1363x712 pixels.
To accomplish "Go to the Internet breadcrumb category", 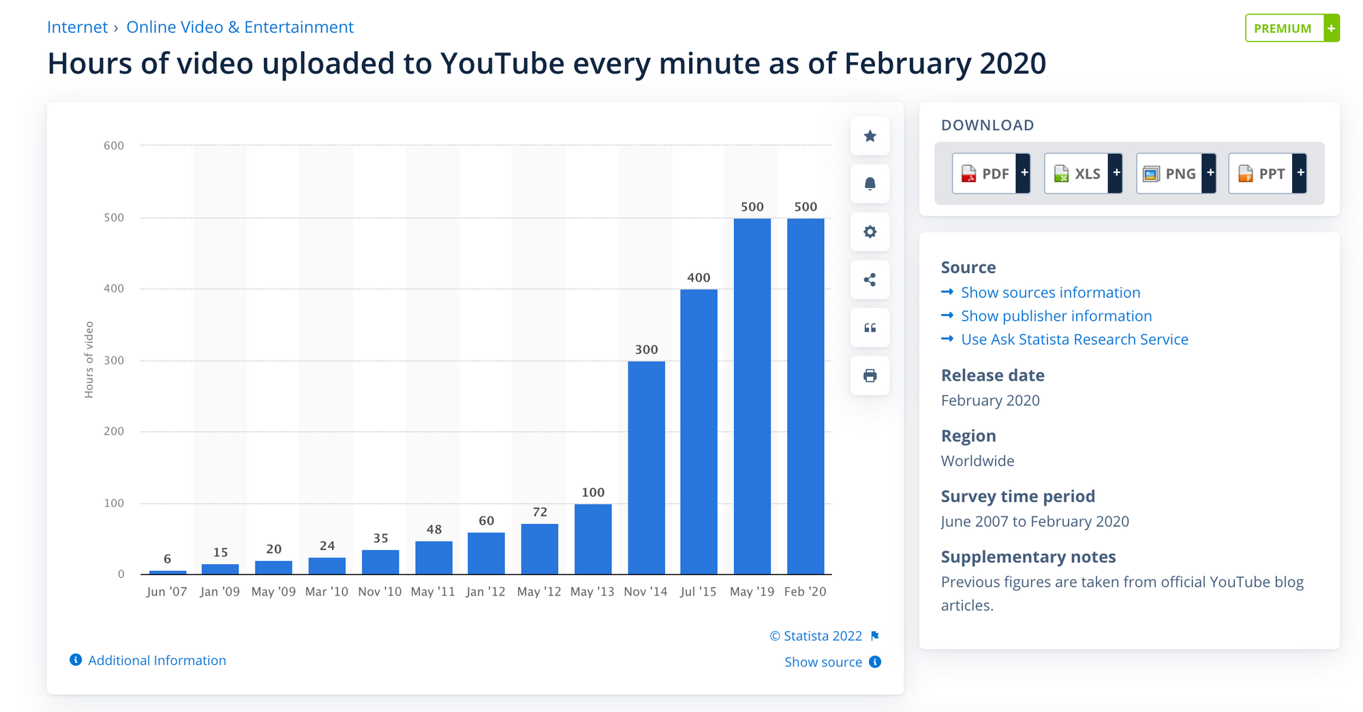I will 77,27.
